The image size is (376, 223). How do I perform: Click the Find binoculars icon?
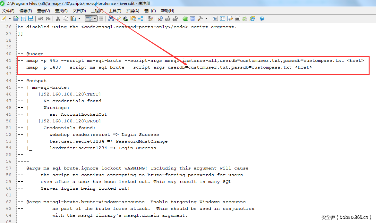click(111, 19)
